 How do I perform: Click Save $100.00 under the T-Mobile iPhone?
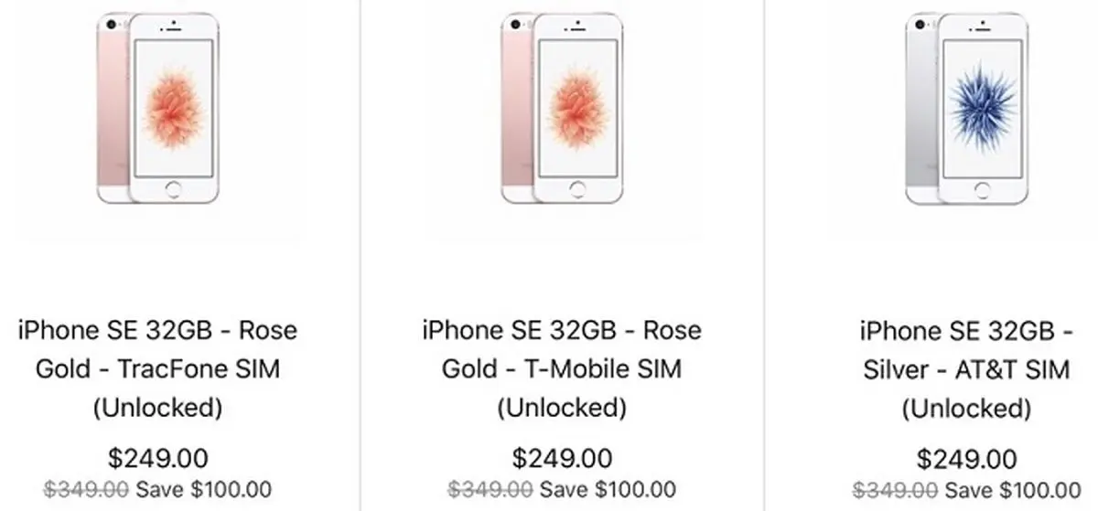point(608,490)
